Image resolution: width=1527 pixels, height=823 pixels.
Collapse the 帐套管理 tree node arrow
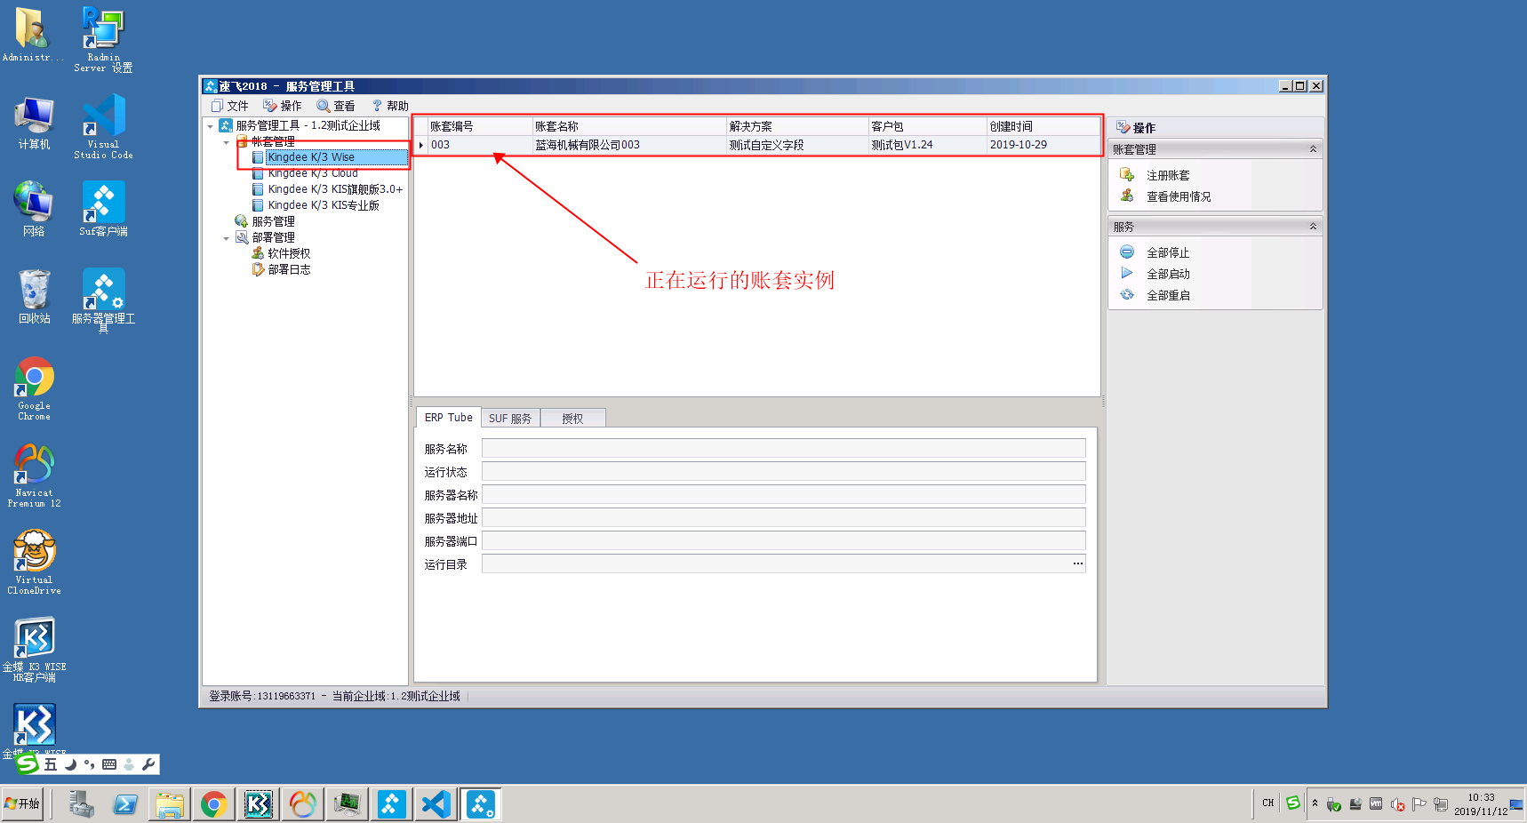227,142
